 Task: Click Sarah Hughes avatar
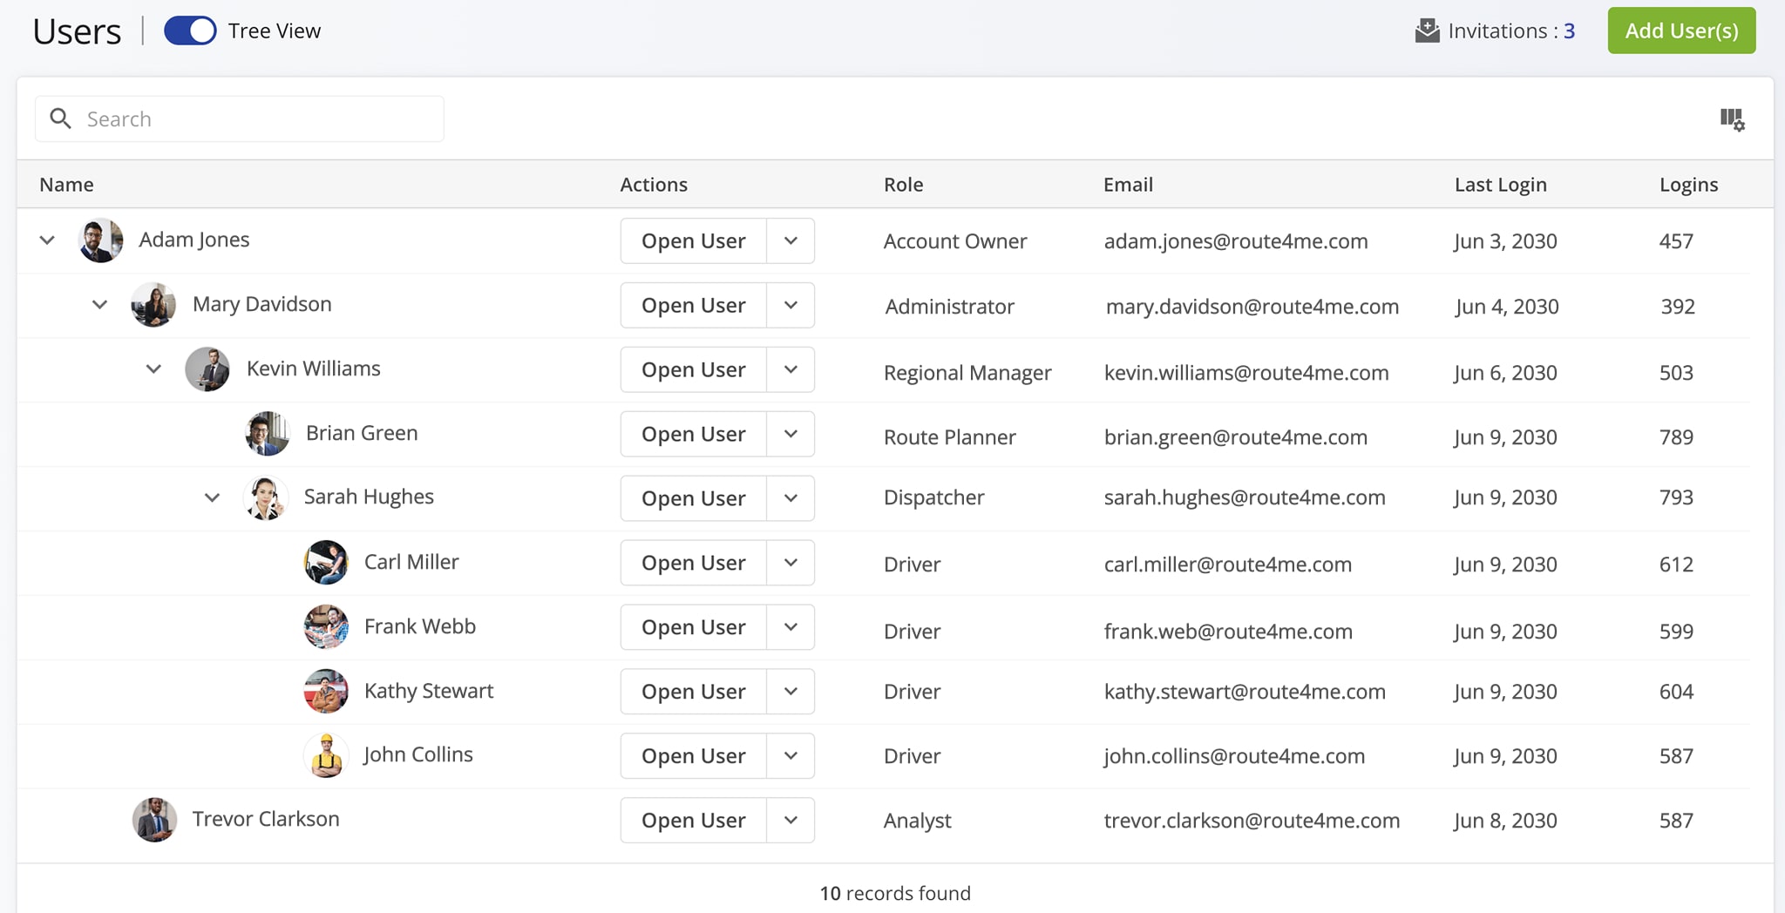[x=265, y=497]
